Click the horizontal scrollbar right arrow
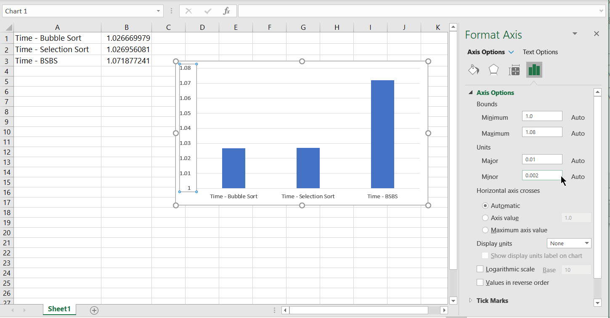This screenshot has width=610, height=318. pos(444,310)
